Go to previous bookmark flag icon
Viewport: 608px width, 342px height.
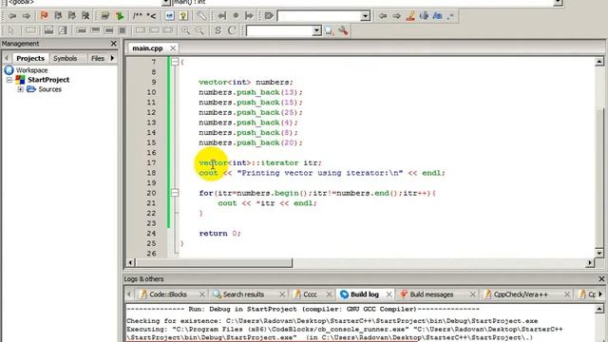click(x=58, y=16)
